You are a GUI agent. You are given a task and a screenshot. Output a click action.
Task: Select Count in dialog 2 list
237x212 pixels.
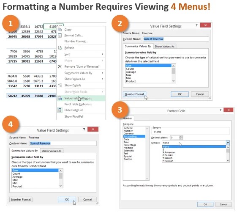(x=148, y=69)
